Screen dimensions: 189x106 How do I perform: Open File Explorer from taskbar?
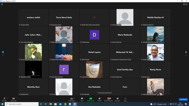50,104
